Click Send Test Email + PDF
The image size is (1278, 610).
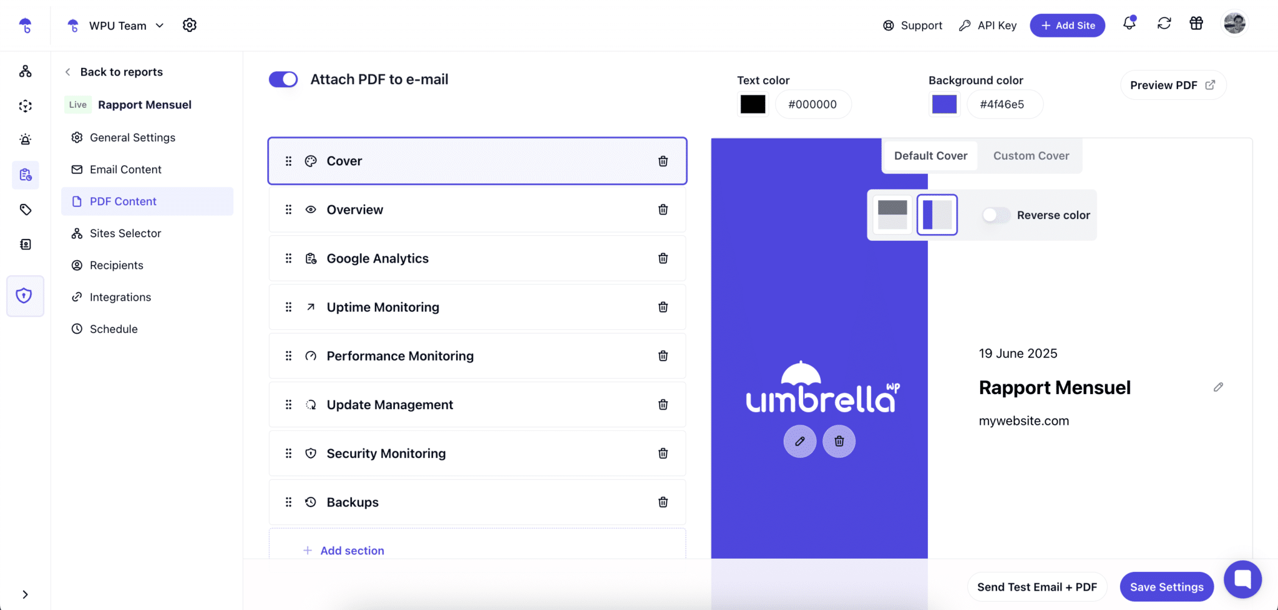click(x=1037, y=586)
